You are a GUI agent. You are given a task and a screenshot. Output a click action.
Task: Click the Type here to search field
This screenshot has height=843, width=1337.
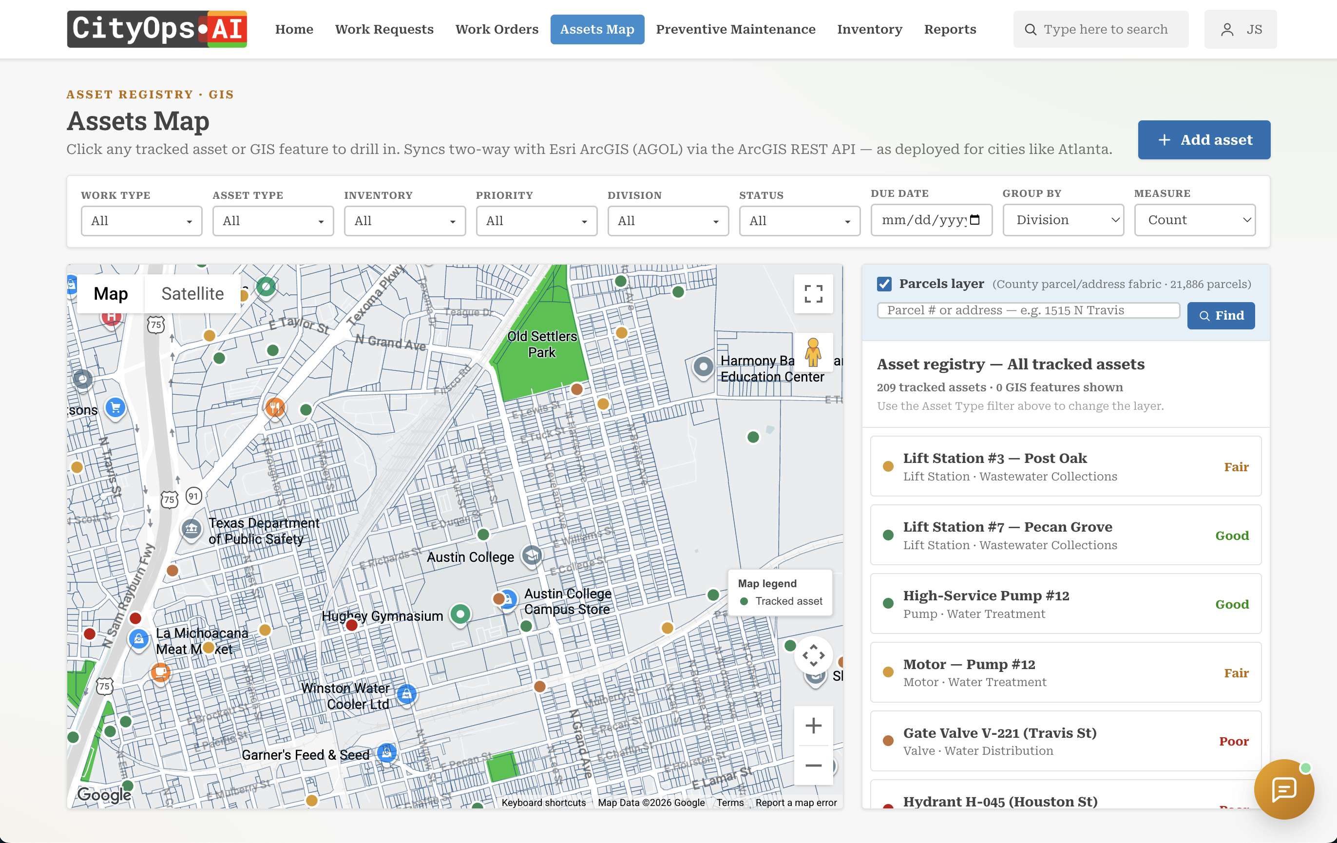coord(1101,29)
